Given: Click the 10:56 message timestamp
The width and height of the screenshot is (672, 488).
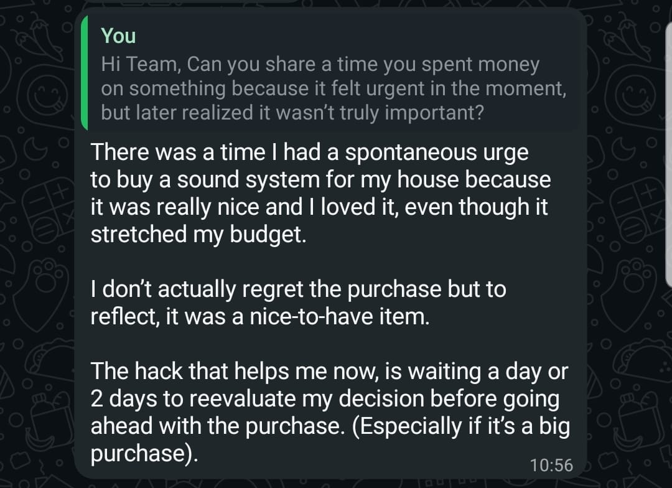Looking at the screenshot, I should (x=551, y=465).
